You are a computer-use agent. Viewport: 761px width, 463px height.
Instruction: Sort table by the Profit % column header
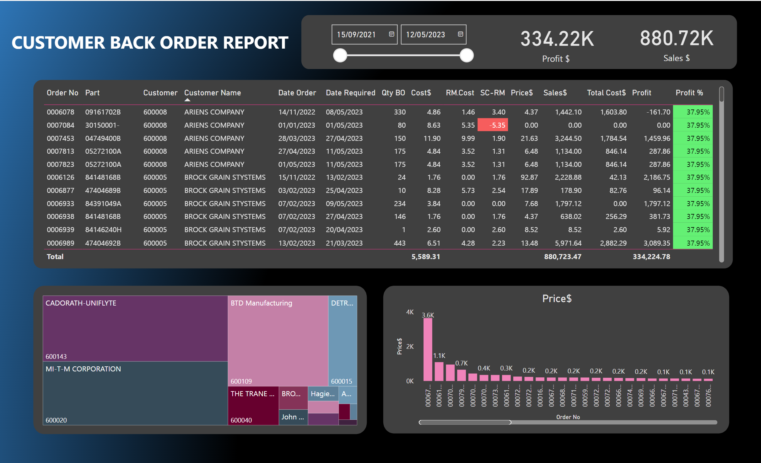[x=689, y=93]
